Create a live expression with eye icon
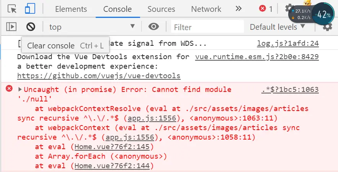The width and height of the screenshot is (338, 172). (153, 27)
